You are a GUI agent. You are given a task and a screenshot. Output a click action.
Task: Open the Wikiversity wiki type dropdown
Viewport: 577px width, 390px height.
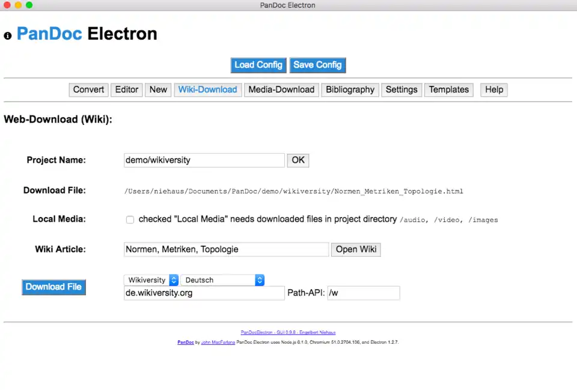[151, 280]
